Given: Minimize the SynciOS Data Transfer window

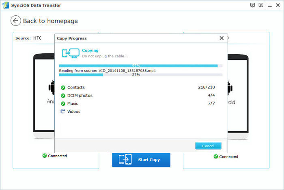Looking at the screenshot, I should point(269,5).
